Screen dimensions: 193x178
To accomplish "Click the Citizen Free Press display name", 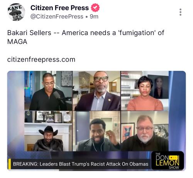I will click(59, 8).
